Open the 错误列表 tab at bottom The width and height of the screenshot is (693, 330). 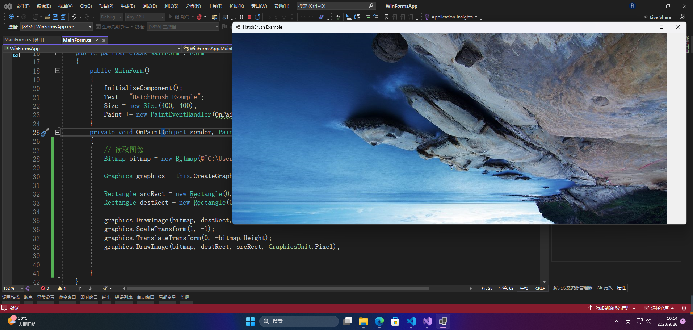(x=124, y=297)
